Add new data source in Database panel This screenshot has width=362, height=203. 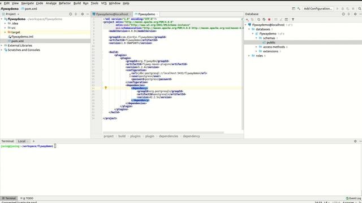click(x=247, y=20)
